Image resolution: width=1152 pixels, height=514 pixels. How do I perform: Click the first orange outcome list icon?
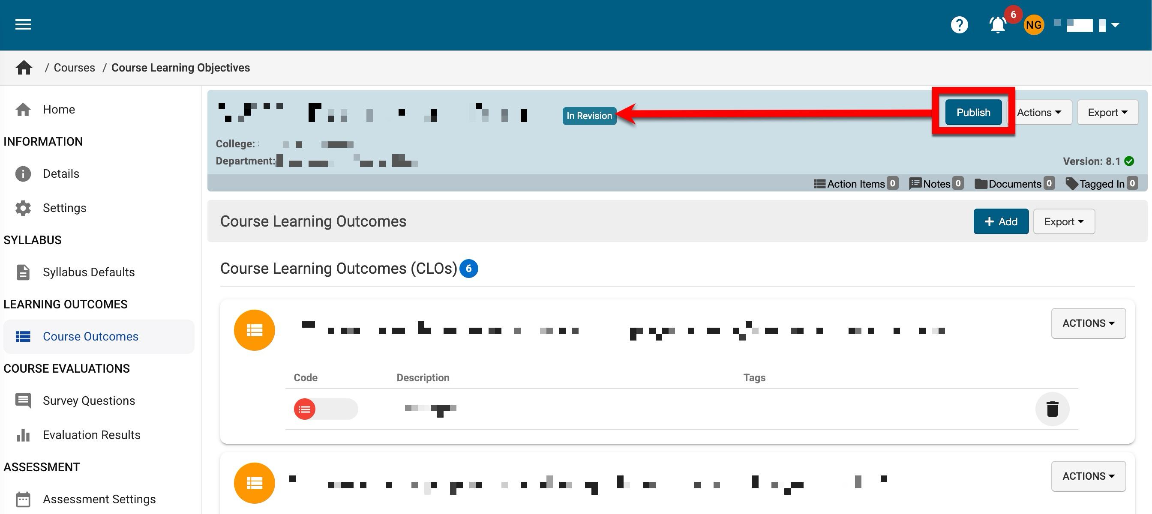(x=254, y=330)
